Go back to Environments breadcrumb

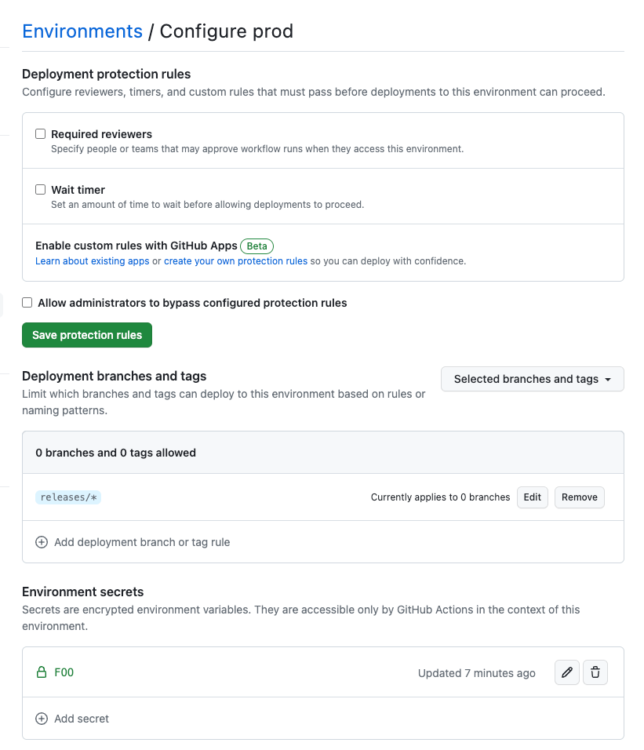(82, 31)
